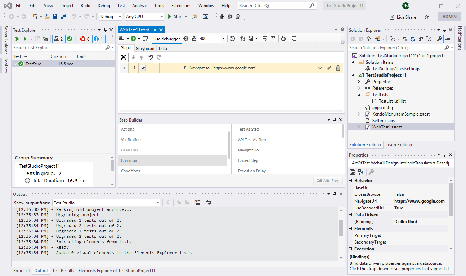Switch to the Storyboard tab
Image resolution: width=466 pixels, height=276 pixels.
145,49
